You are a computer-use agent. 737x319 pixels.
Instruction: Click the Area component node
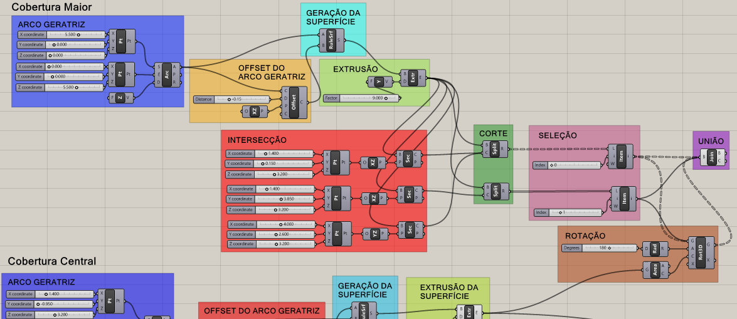click(x=655, y=270)
